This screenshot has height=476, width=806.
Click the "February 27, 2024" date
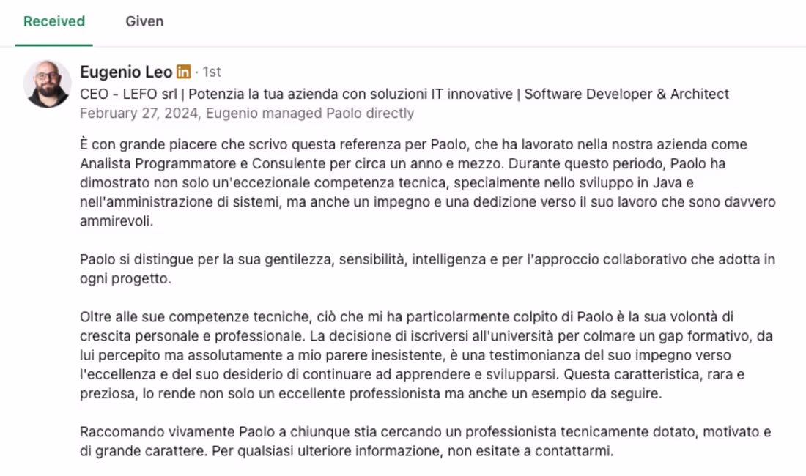coord(139,113)
